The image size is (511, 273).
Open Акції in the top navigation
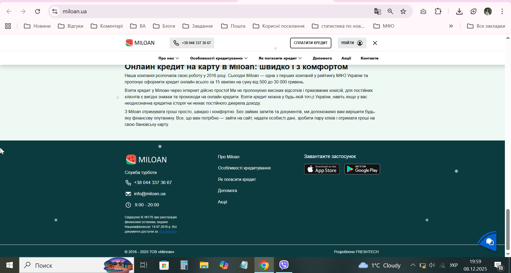pyautogui.click(x=346, y=58)
